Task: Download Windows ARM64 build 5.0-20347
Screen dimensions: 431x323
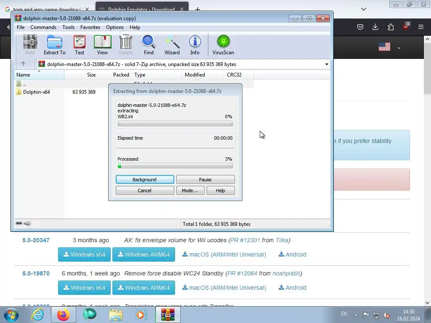Action: pyautogui.click(x=144, y=254)
